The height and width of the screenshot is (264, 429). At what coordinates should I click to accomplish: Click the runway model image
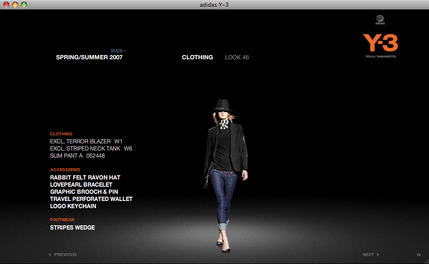pyautogui.click(x=226, y=175)
